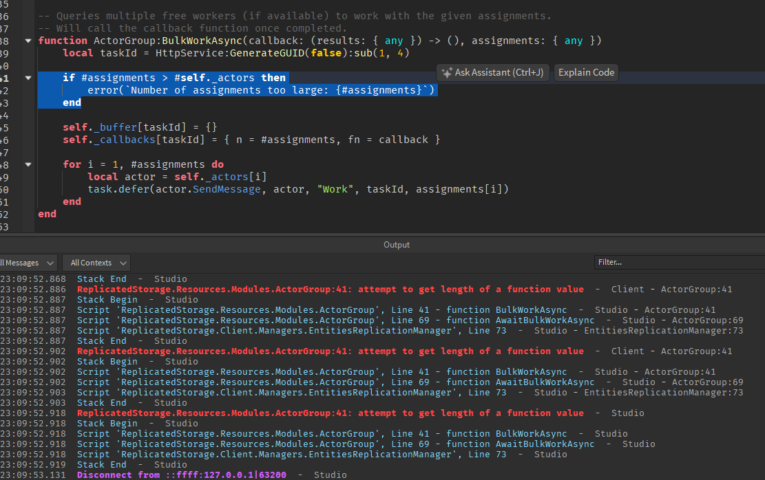Screen dimensions: 765x480
Task: Collapse the 'if #assignments' block fold arrow
Action: pyautogui.click(x=28, y=78)
